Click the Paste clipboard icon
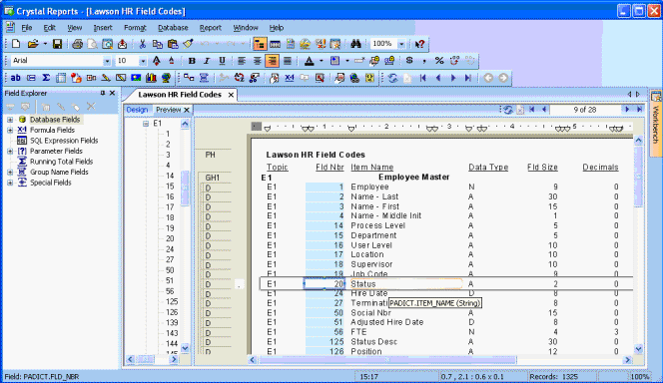This screenshot has height=383, width=663. click(173, 44)
